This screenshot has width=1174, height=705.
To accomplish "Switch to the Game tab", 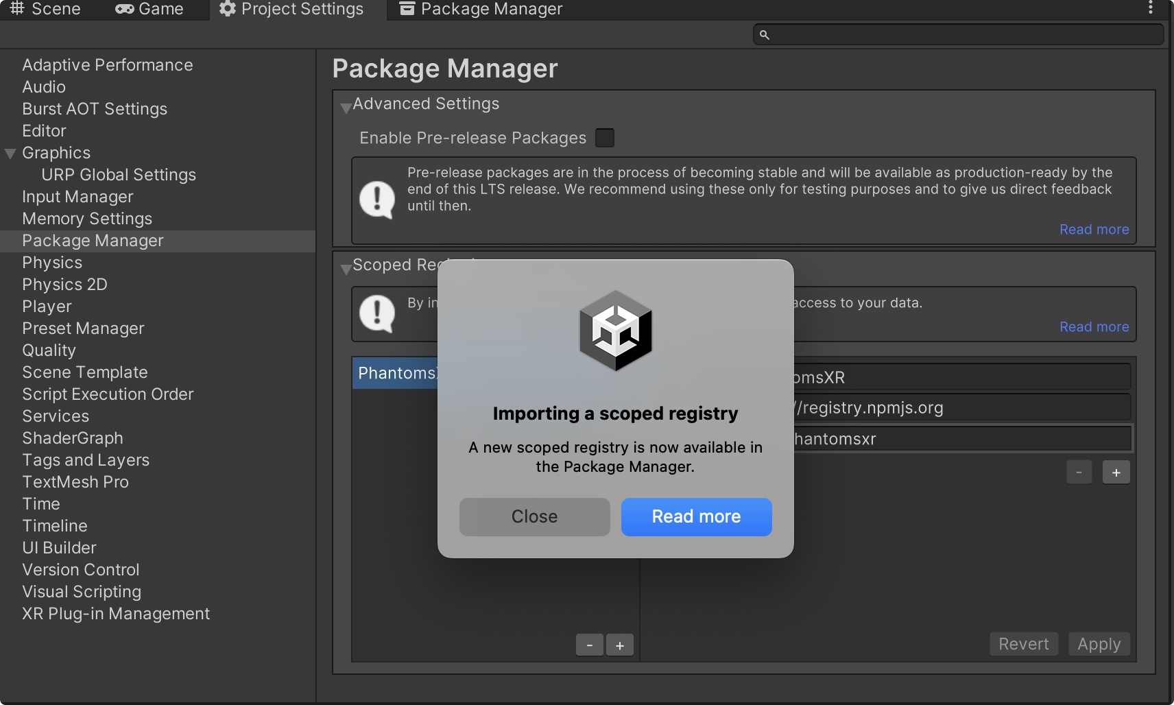I will pyautogui.click(x=149, y=9).
